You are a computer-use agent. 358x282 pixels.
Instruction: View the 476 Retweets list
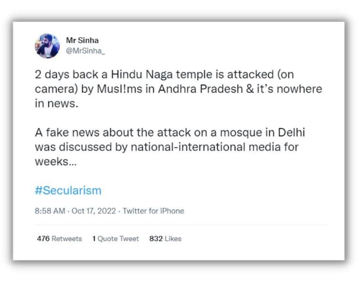tap(59, 239)
